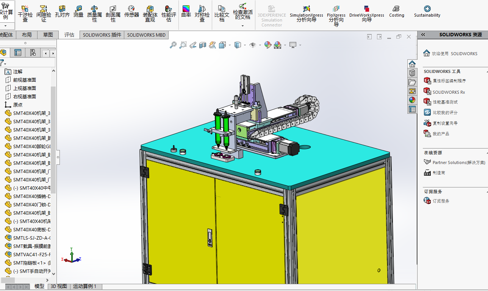
Task: Run the 干涉检查 interference check tool
Action: (x=25, y=14)
